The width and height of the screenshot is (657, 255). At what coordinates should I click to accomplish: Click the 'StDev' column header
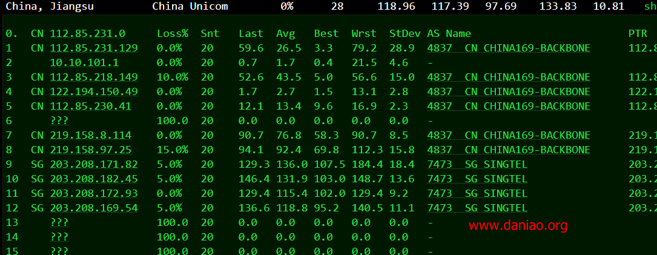click(x=404, y=33)
